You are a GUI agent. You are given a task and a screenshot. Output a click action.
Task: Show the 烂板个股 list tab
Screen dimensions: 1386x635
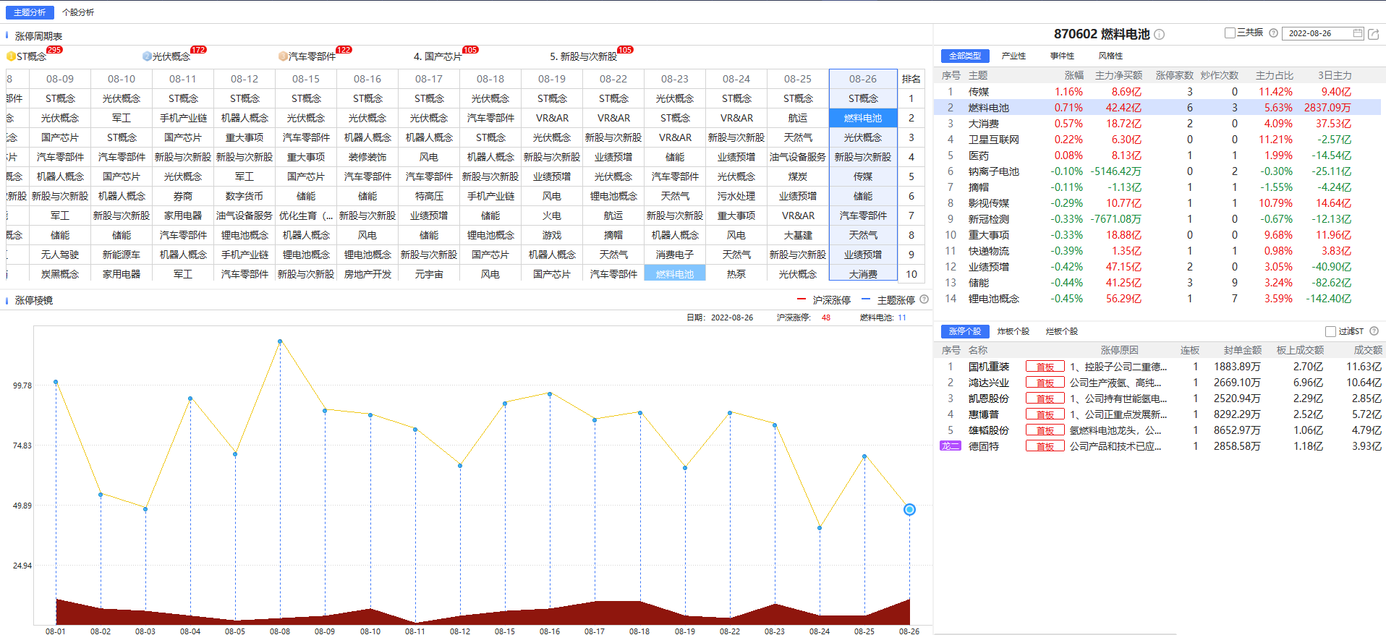pyautogui.click(x=1061, y=331)
